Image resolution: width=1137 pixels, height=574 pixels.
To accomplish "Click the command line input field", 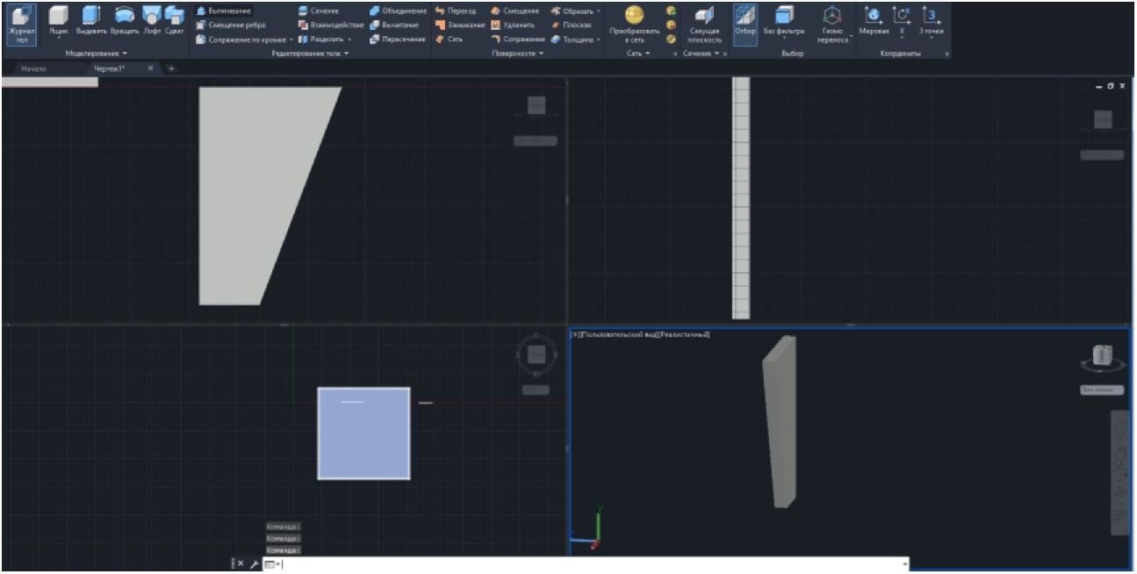I will tap(588, 564).
